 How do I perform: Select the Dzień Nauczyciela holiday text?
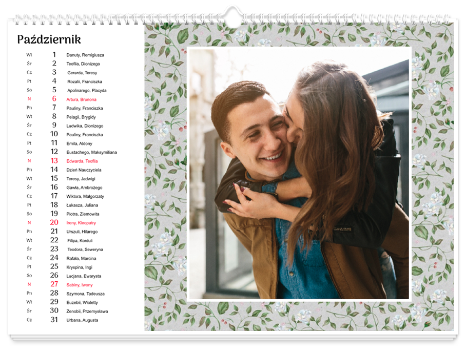click(x=84, y=170)
